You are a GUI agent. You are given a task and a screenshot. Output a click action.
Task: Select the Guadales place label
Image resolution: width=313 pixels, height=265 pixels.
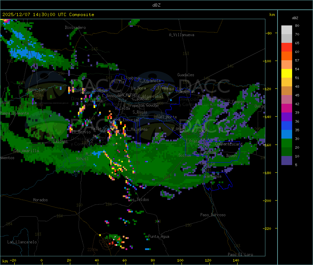pyautogui.click(x=186, y=75)
